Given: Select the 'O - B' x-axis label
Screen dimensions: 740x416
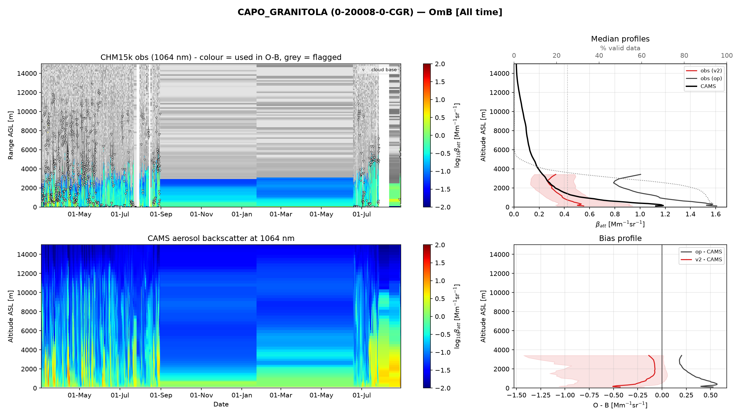Looking at the screenshot, I should 620,405.
